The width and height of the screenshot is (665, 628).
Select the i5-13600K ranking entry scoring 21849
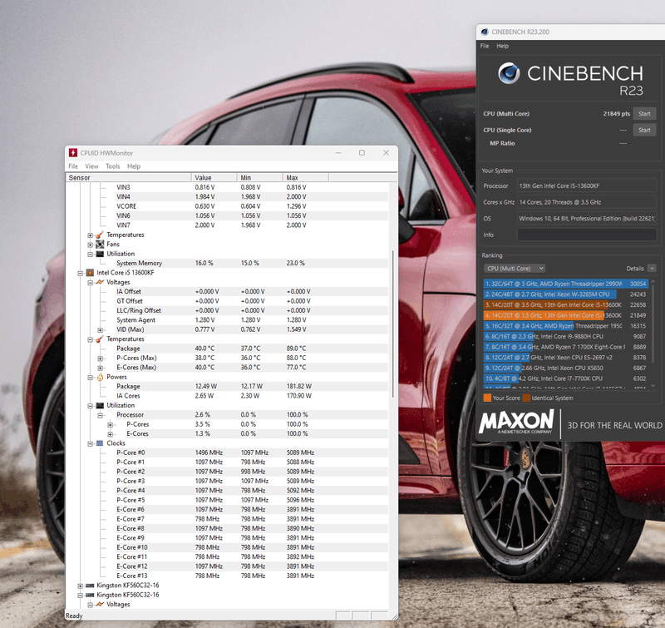point(566,315)
